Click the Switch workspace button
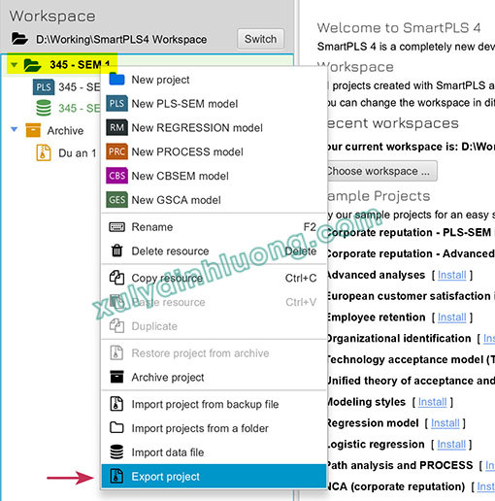The width and height of the screenshot is (495, 501). 260,39
